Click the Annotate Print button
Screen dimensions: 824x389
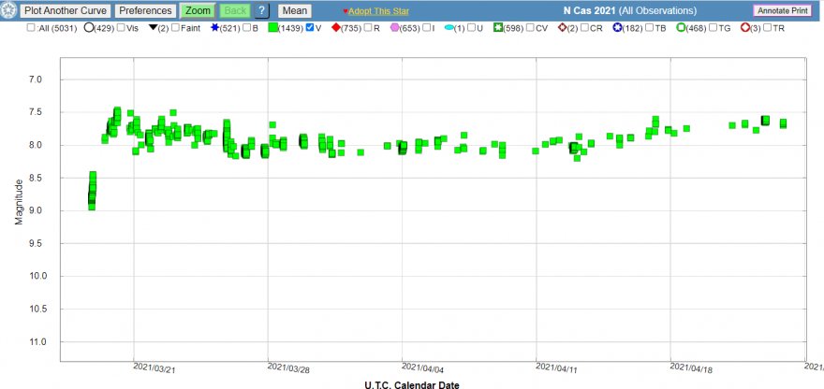pyautogui.click(x=782, y=10)
